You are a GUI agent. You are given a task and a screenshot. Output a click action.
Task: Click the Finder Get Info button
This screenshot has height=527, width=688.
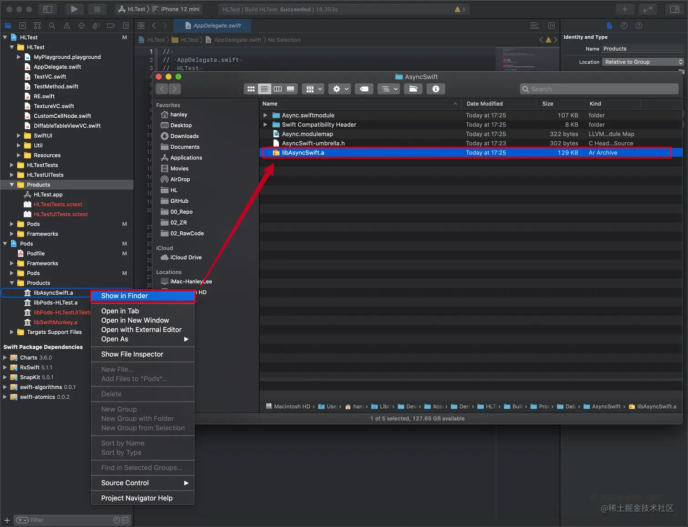(436, 89)
